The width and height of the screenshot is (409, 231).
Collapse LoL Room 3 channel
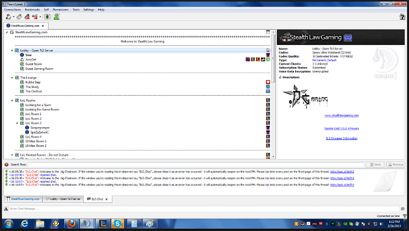[17, 123]
